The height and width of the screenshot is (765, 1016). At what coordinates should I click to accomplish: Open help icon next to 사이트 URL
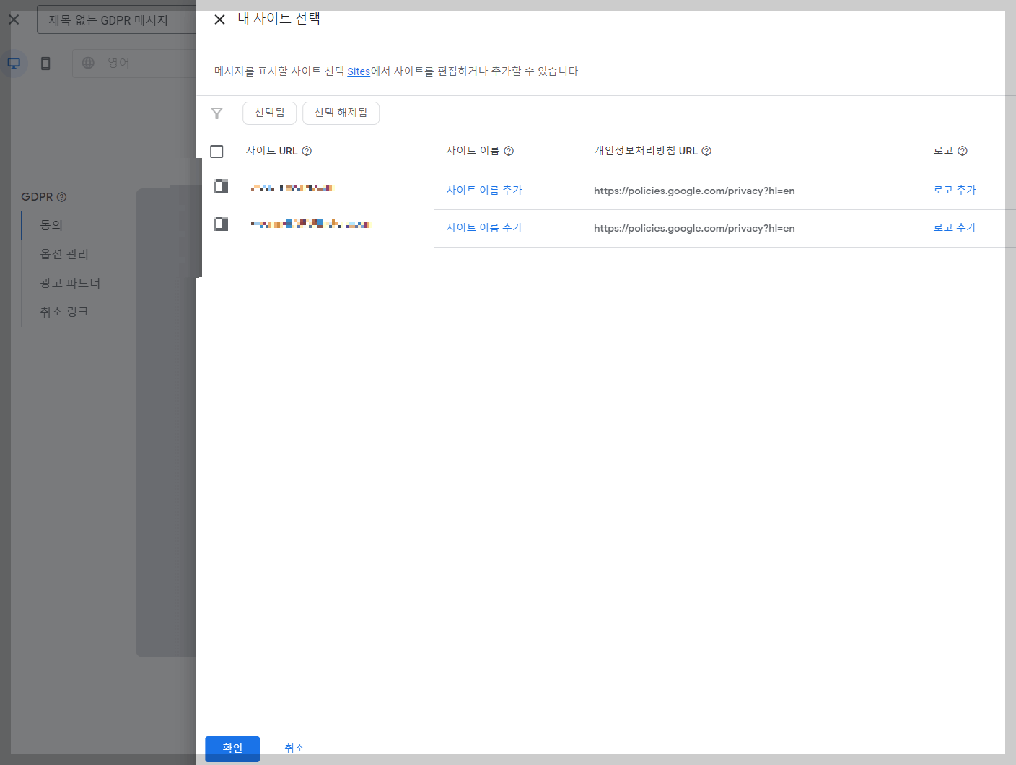(307, 151)
